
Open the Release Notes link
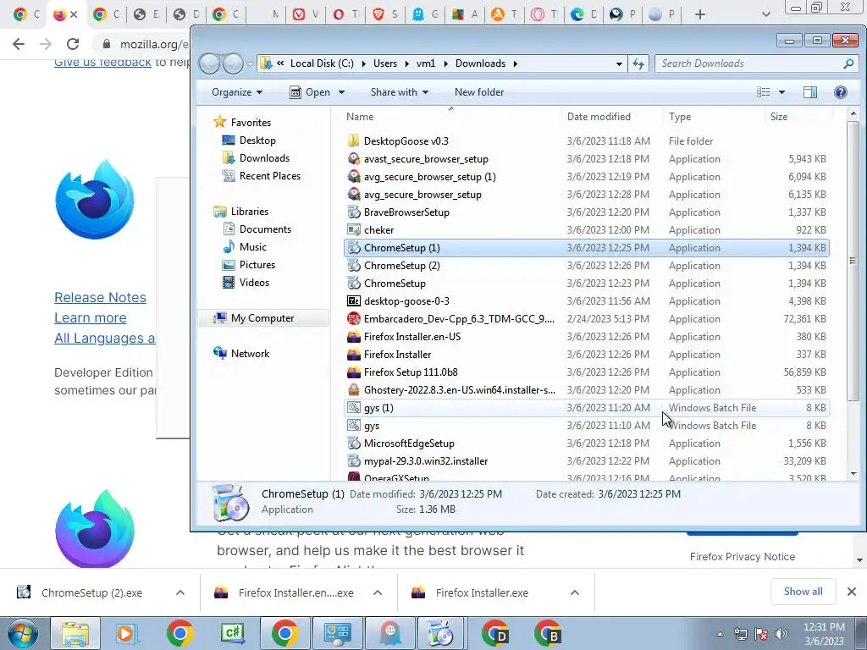[100, 297]
